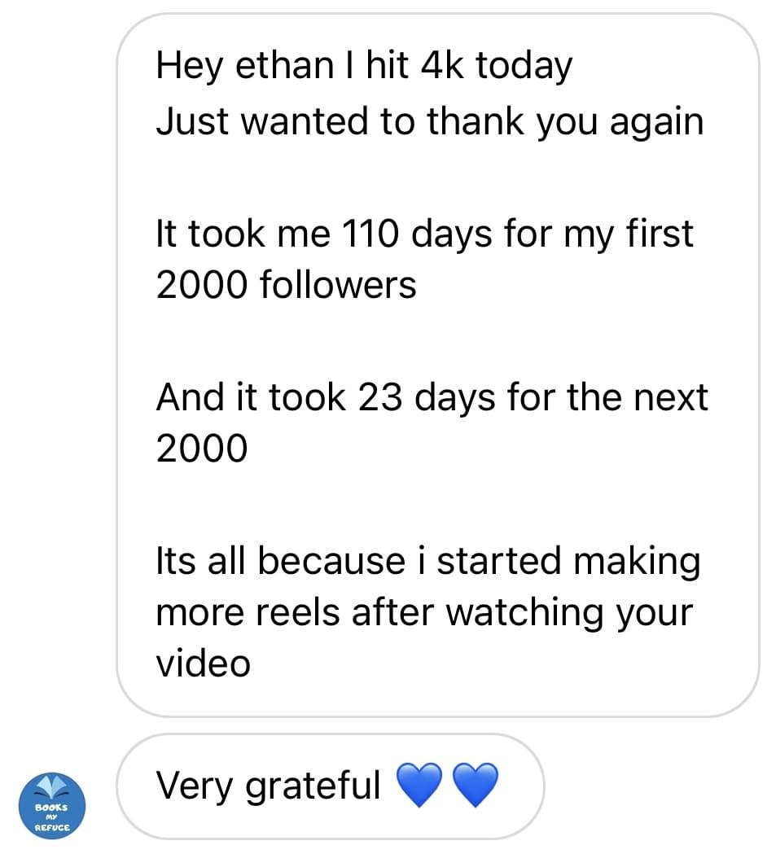Click the word "ethan" in the greeting
Screen dimensions: 776x854
(282, 66)
